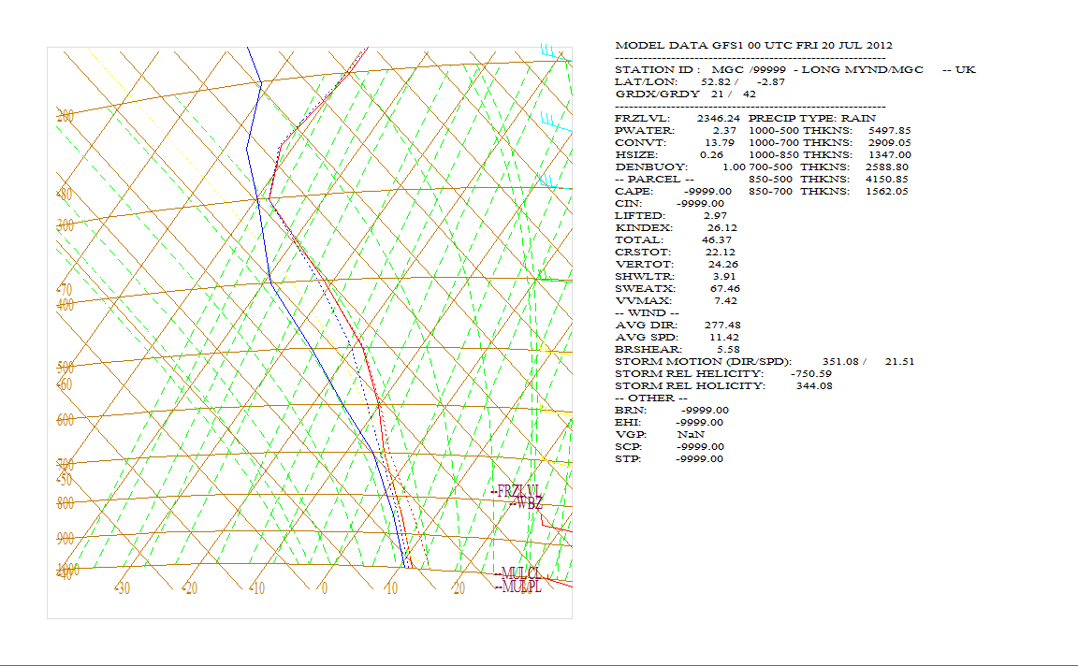
Task: Click the '850-500 THKNS' value '4150.85'
Action: pyautogui.click(x=887, y=180)
